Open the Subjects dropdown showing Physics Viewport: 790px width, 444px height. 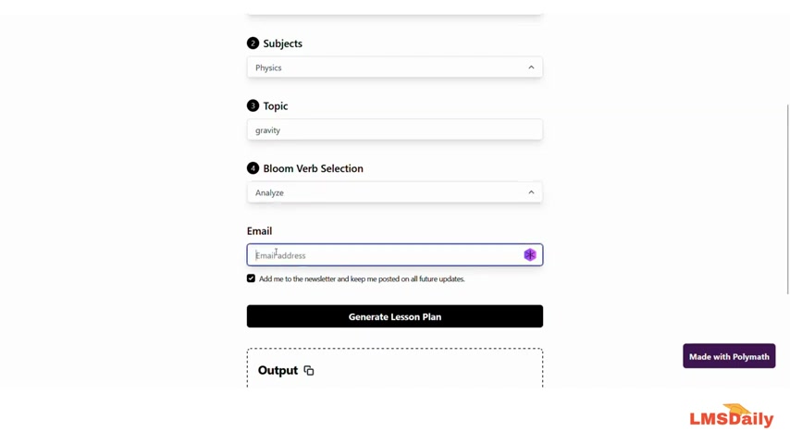tap(394, 68)
